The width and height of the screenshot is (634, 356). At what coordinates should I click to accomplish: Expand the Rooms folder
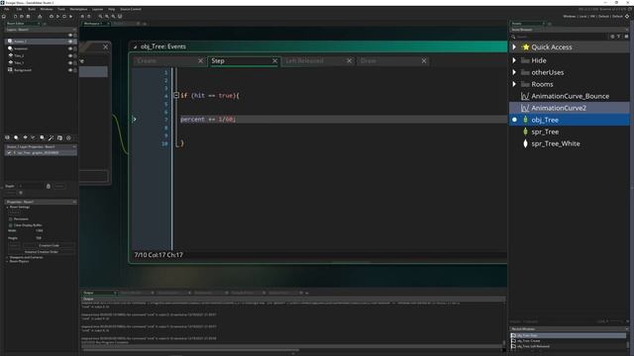point(514,84)
